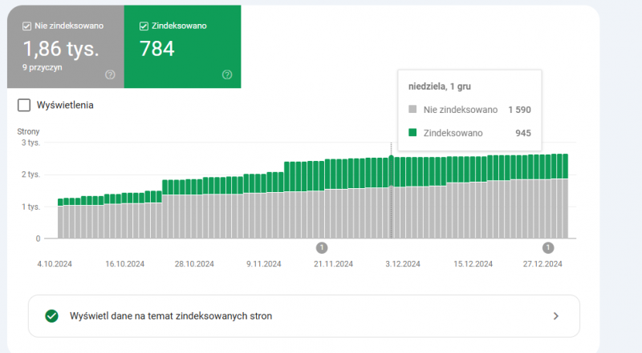This screenshot has height=353, width=642.
Task: Select the "784" indexed value
Action: click(x=157, y=49)
